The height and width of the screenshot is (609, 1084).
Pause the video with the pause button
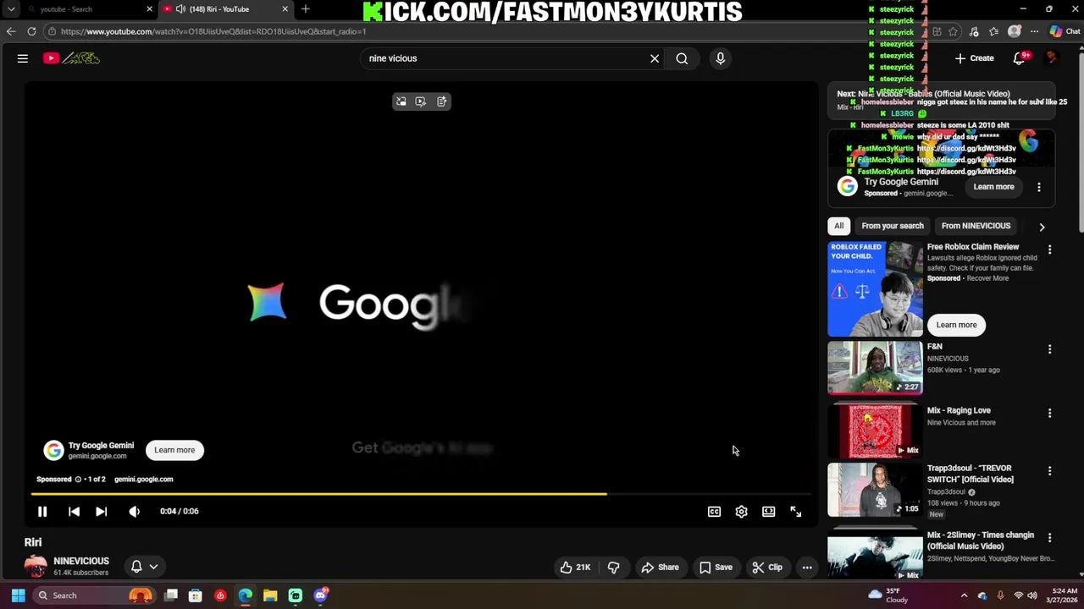pyautogui.click(x=42, y=511)
